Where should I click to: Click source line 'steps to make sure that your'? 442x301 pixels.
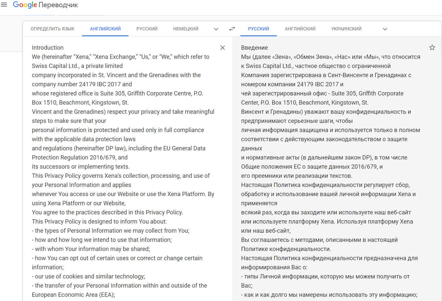coord(69,121)
